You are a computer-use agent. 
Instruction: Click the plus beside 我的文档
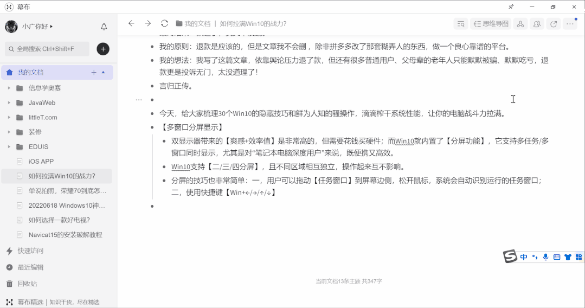pyautogui.click(x=94, y=73)
